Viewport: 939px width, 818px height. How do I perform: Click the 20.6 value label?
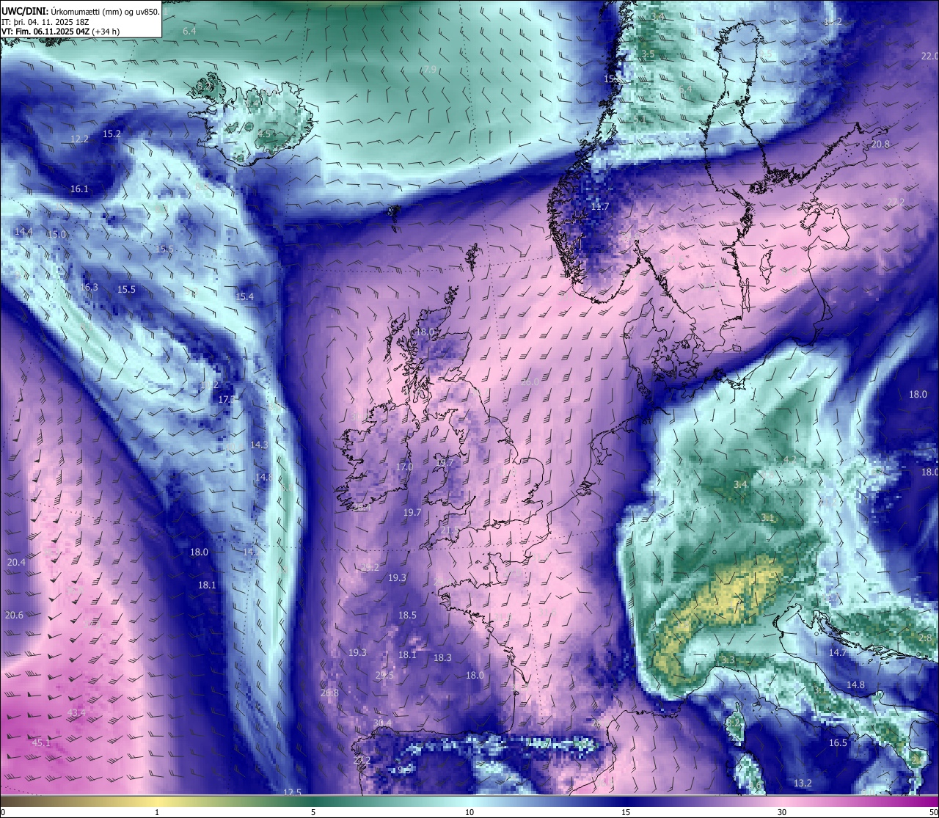(x=14, y=615)
